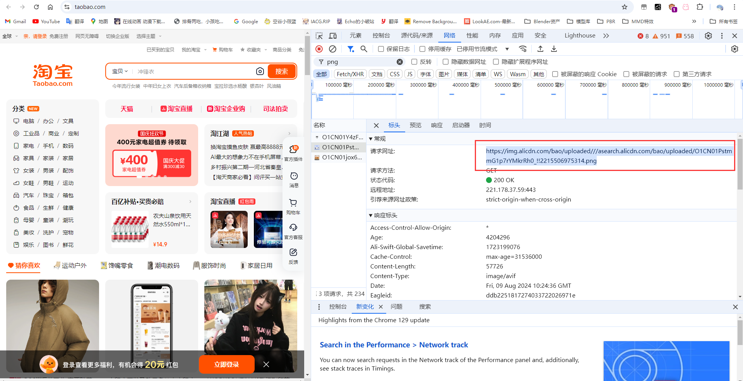Click the 立即登录 login button
The height and width of the screenshot is (381, 743).
tap(227, 364)
